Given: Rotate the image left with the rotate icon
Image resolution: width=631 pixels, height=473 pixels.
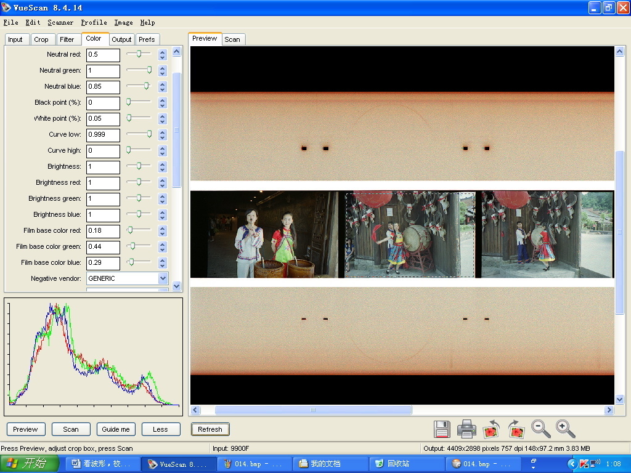Looking at the screenshot, I should point(491,429).
